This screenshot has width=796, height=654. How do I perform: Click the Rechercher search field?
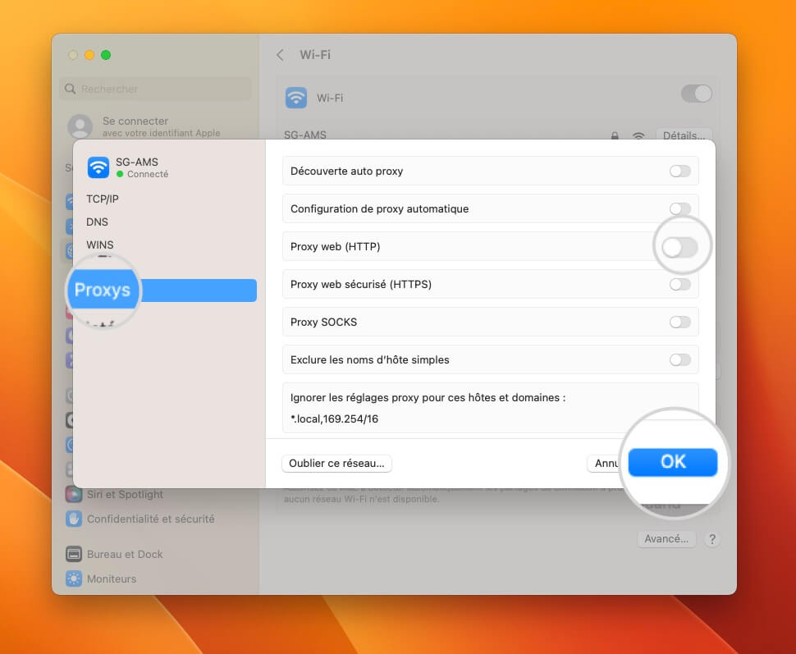pyautogui.click(x=155, y=89)
